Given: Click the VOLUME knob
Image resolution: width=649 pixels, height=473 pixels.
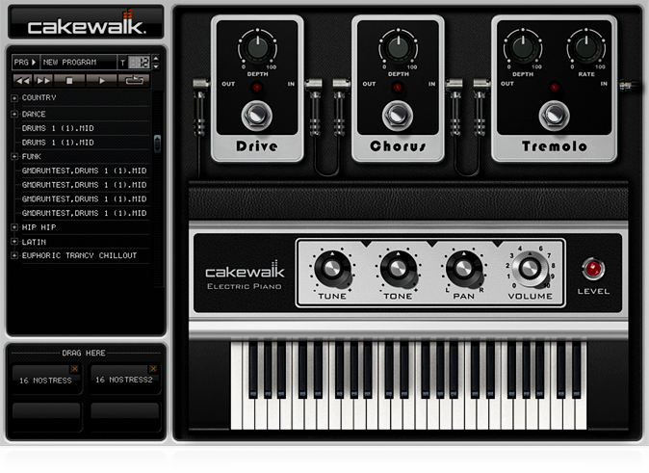Looking at the screenshot, I should 530,269.
